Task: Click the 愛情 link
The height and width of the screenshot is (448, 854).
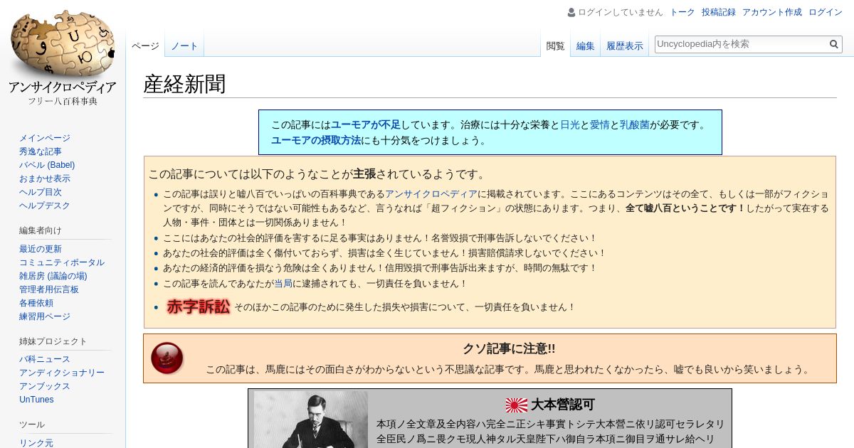Action: [x=600, y=124]
